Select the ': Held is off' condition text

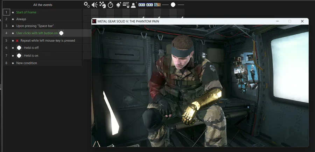click(x=30, y=48)
